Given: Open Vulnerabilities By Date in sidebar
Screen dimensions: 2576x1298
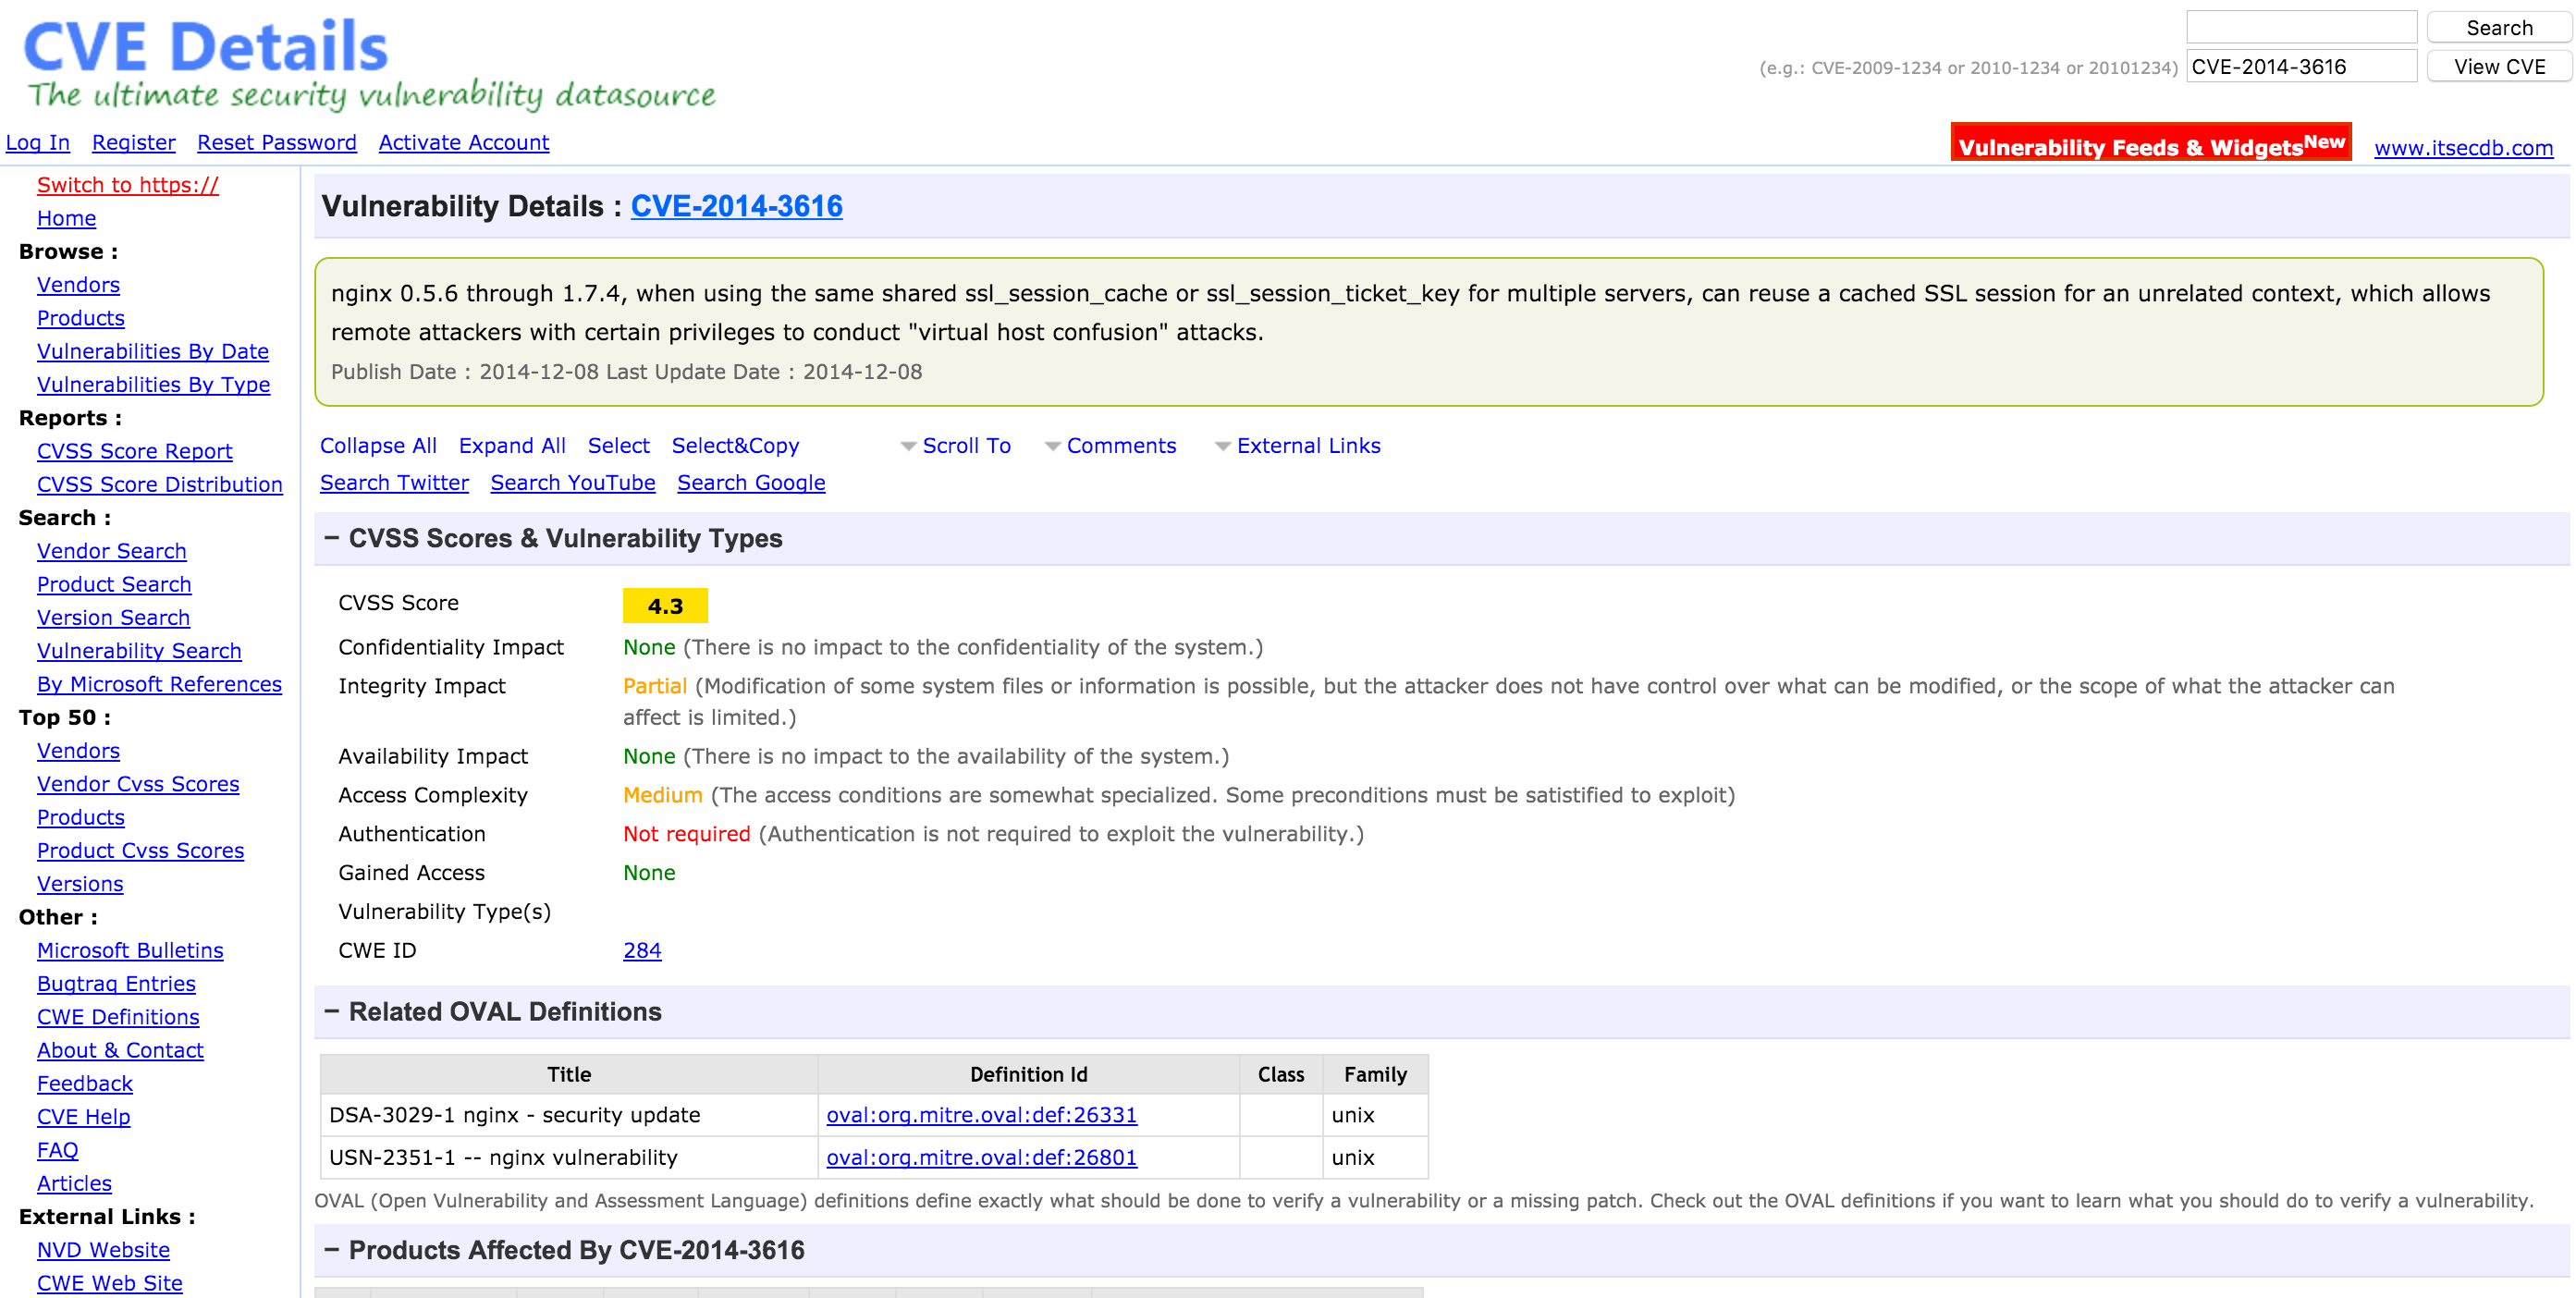Looking at the screenshot, I should (x=152, y=351).
